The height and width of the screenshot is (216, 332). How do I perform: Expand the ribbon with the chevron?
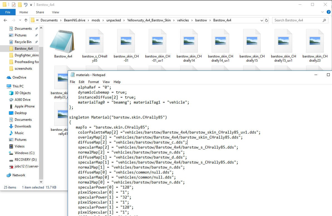(323, 12)
